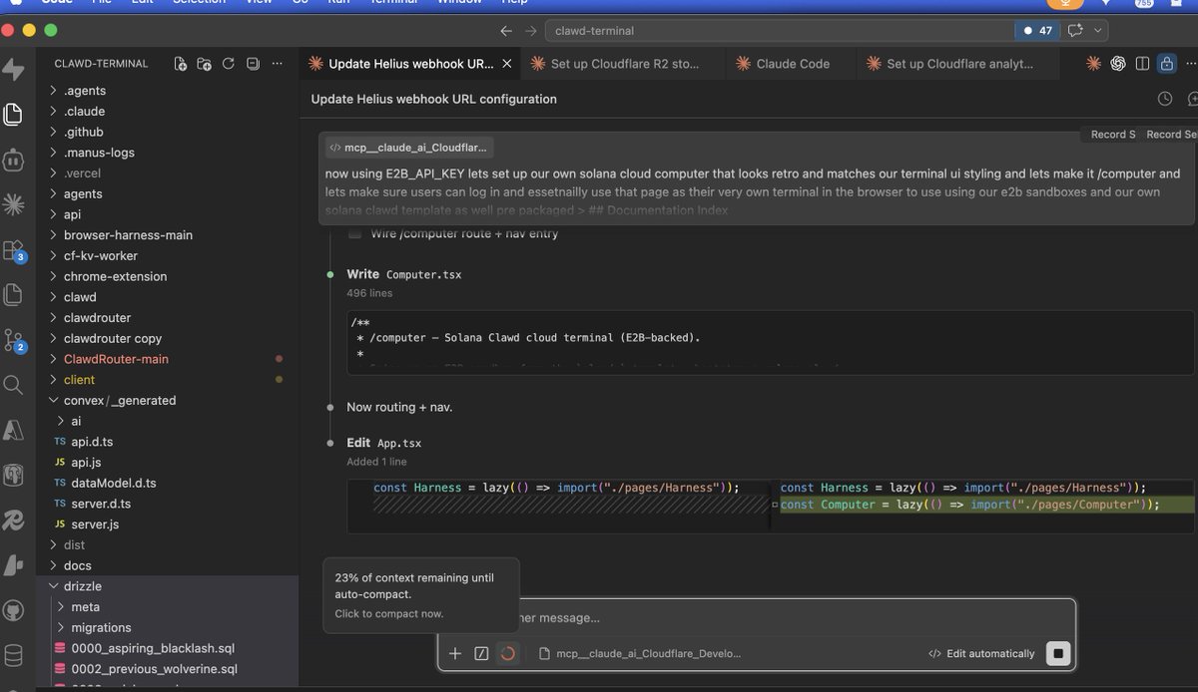Switch the Edit automatically permission mode
This screenshot has height=692, width=1198.
pyautogui.click(x=981, y=653)
